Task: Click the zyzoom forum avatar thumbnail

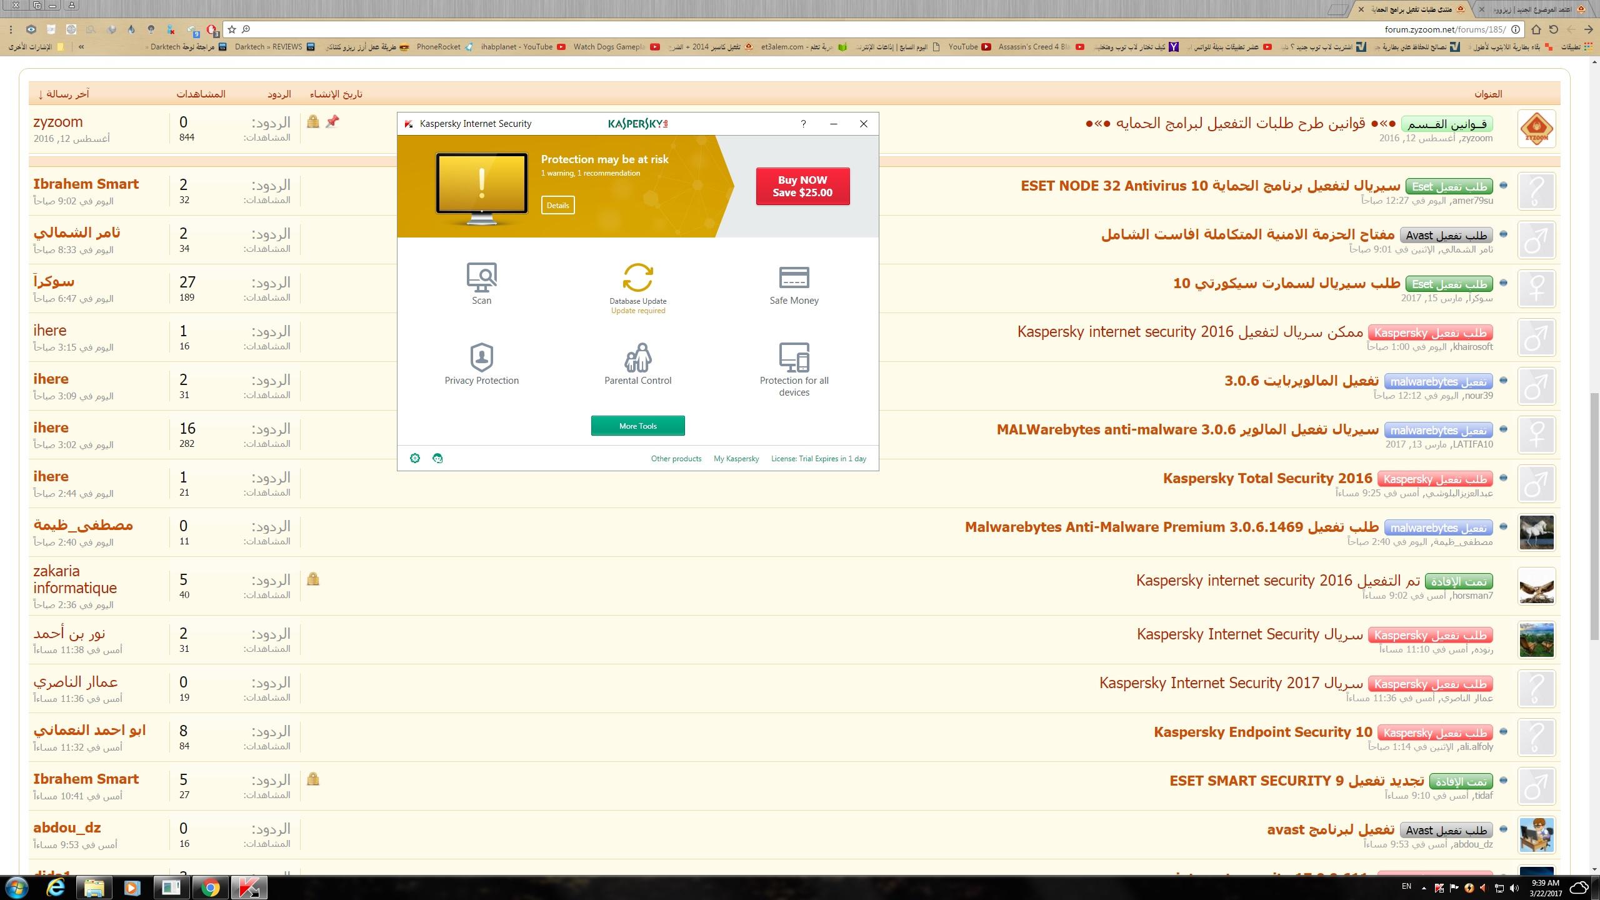Action: [1536, 129]
